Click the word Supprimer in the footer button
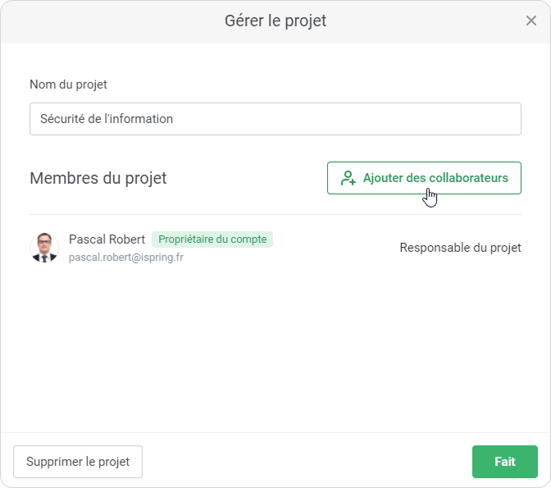This screenshot has height=488, width=551. [55, 462]
